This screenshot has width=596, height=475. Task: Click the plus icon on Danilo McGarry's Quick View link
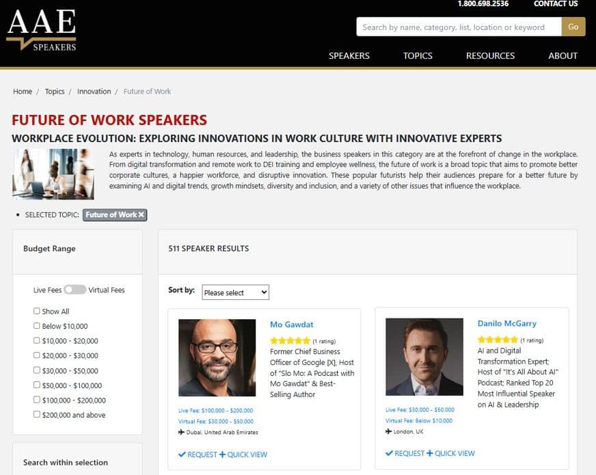(429, 453)
